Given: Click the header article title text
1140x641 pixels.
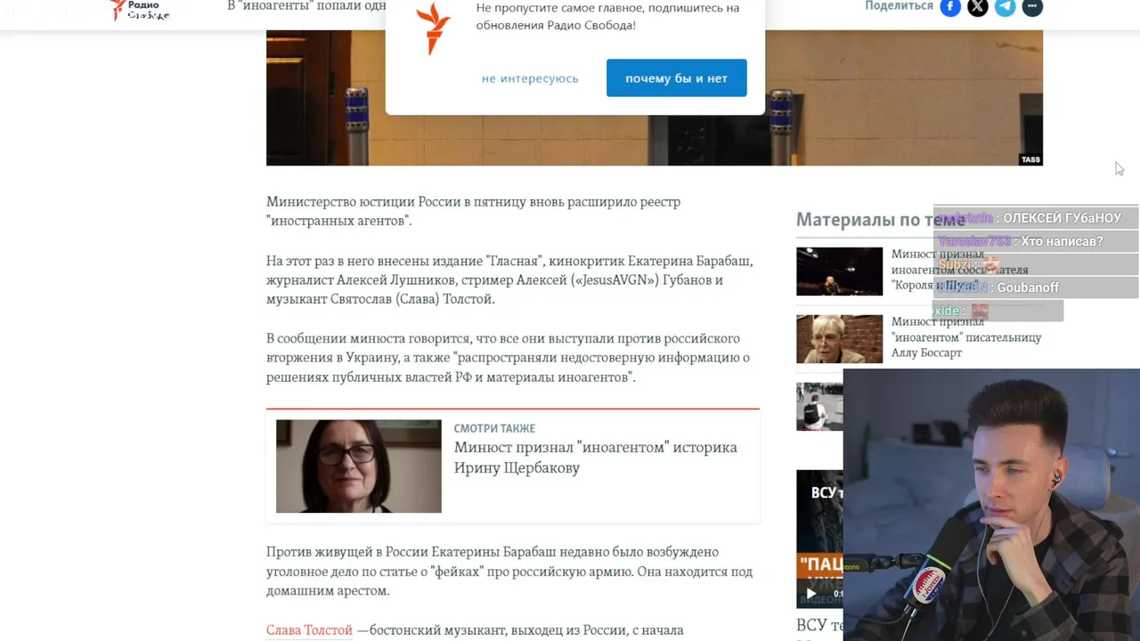Looking at the screenshot, I should pyautogui.click(x=306, y=6).
